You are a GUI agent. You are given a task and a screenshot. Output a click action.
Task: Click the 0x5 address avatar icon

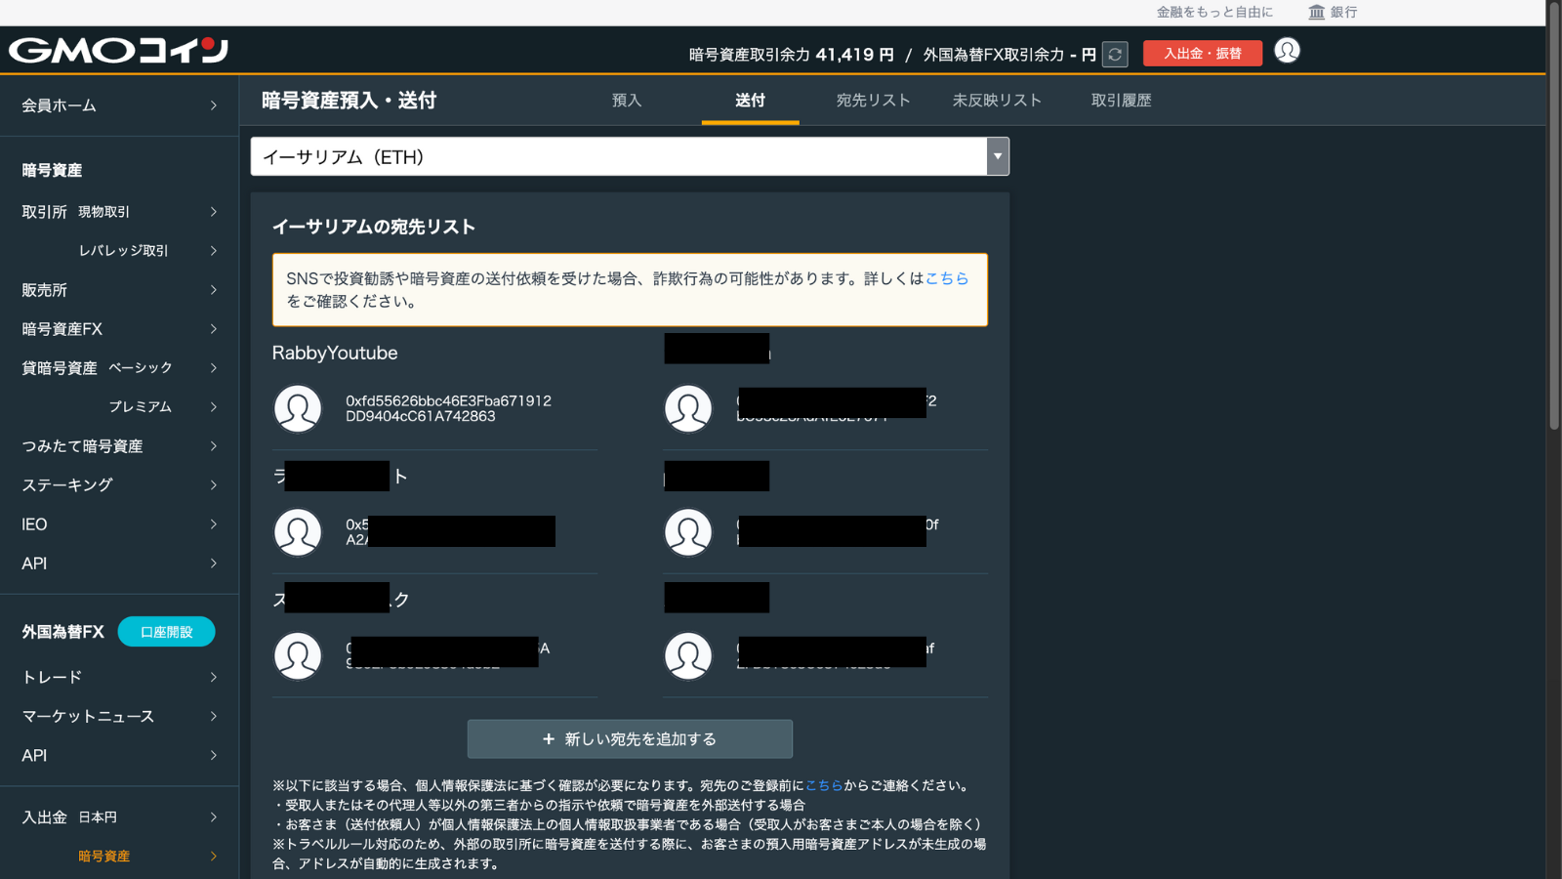(298, 532)
